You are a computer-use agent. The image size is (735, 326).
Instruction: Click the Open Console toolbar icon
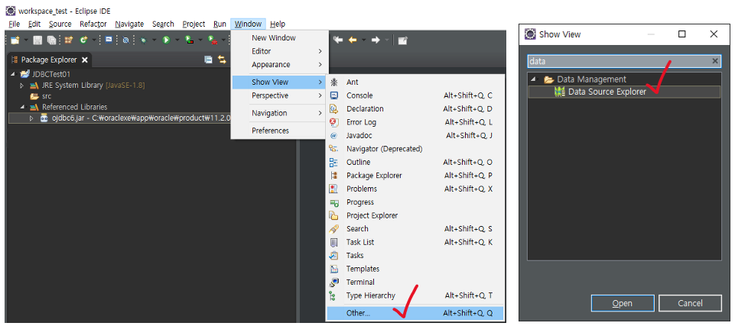click(x=109, y=40)
